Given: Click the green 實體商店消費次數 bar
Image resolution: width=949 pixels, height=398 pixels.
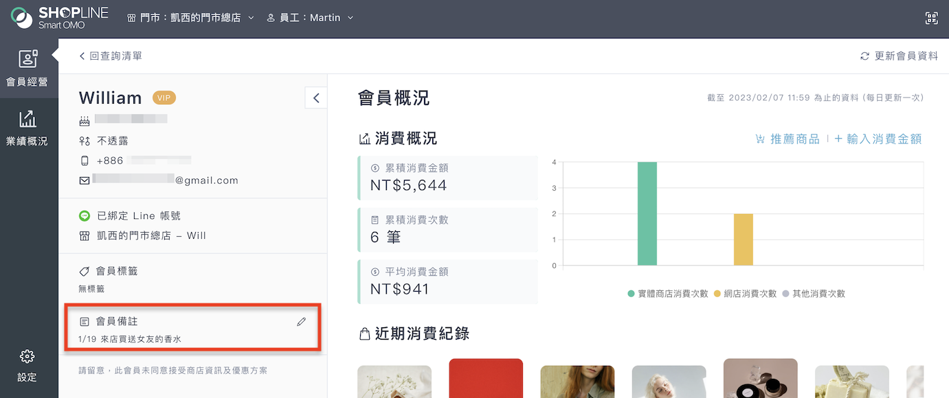Looking at the screenshot, I should tap(647, 213).
